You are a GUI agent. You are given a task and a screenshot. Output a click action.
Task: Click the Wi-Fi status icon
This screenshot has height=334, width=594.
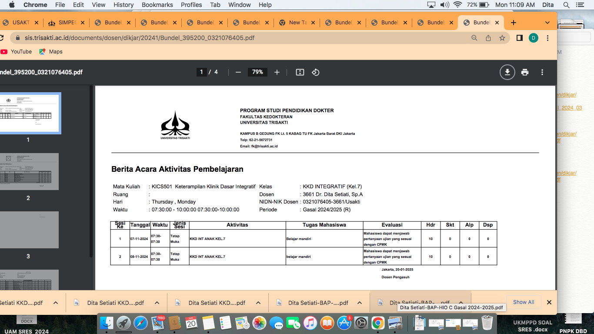(x=457, y=5)
